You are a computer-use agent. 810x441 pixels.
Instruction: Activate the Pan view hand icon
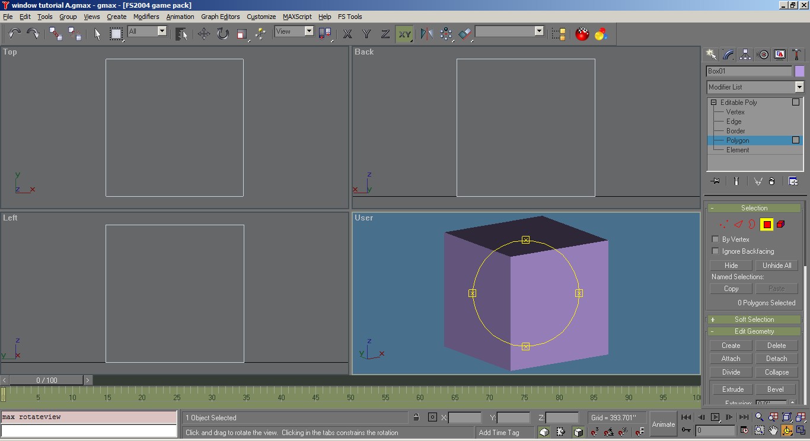(773, 430)
